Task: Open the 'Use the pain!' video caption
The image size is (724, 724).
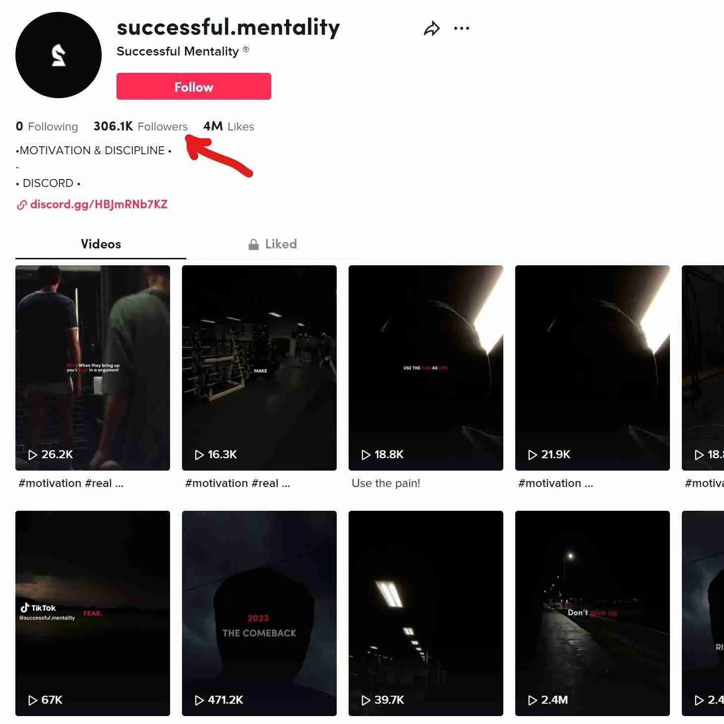Action: 386,483
